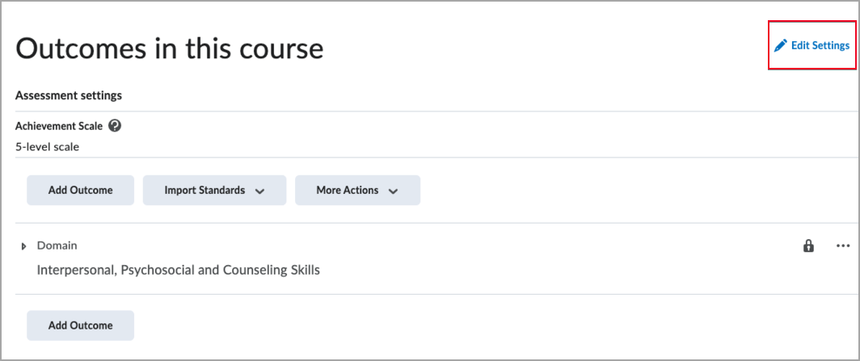Click the lock icon on Domain row
This screenshot has width=860, height=361.
point(807,246)
